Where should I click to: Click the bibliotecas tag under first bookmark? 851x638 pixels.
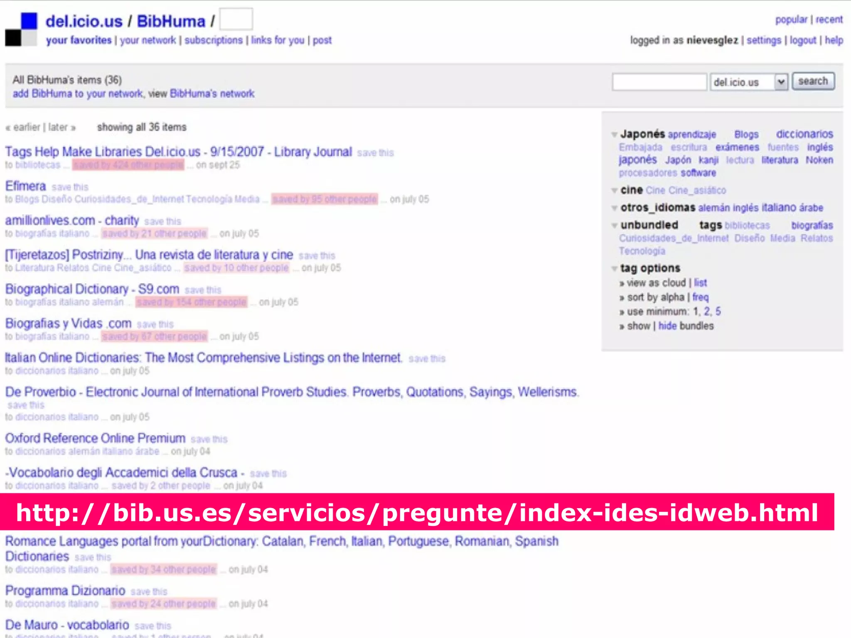pyautogui.click(x=38, y=165)
